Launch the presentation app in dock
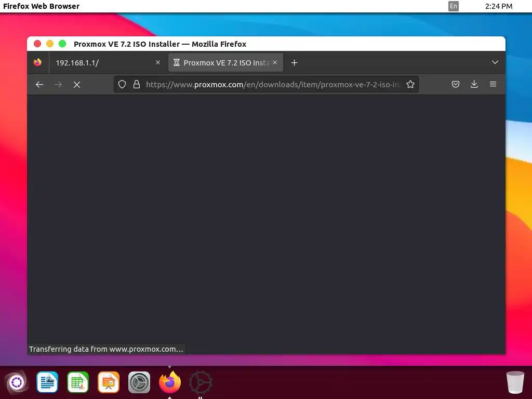Image resolution: width=532 pixels, height=399 pixels. point(109,382)
